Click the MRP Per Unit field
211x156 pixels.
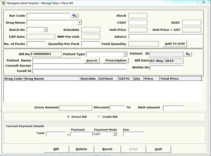tap(91, 37)
